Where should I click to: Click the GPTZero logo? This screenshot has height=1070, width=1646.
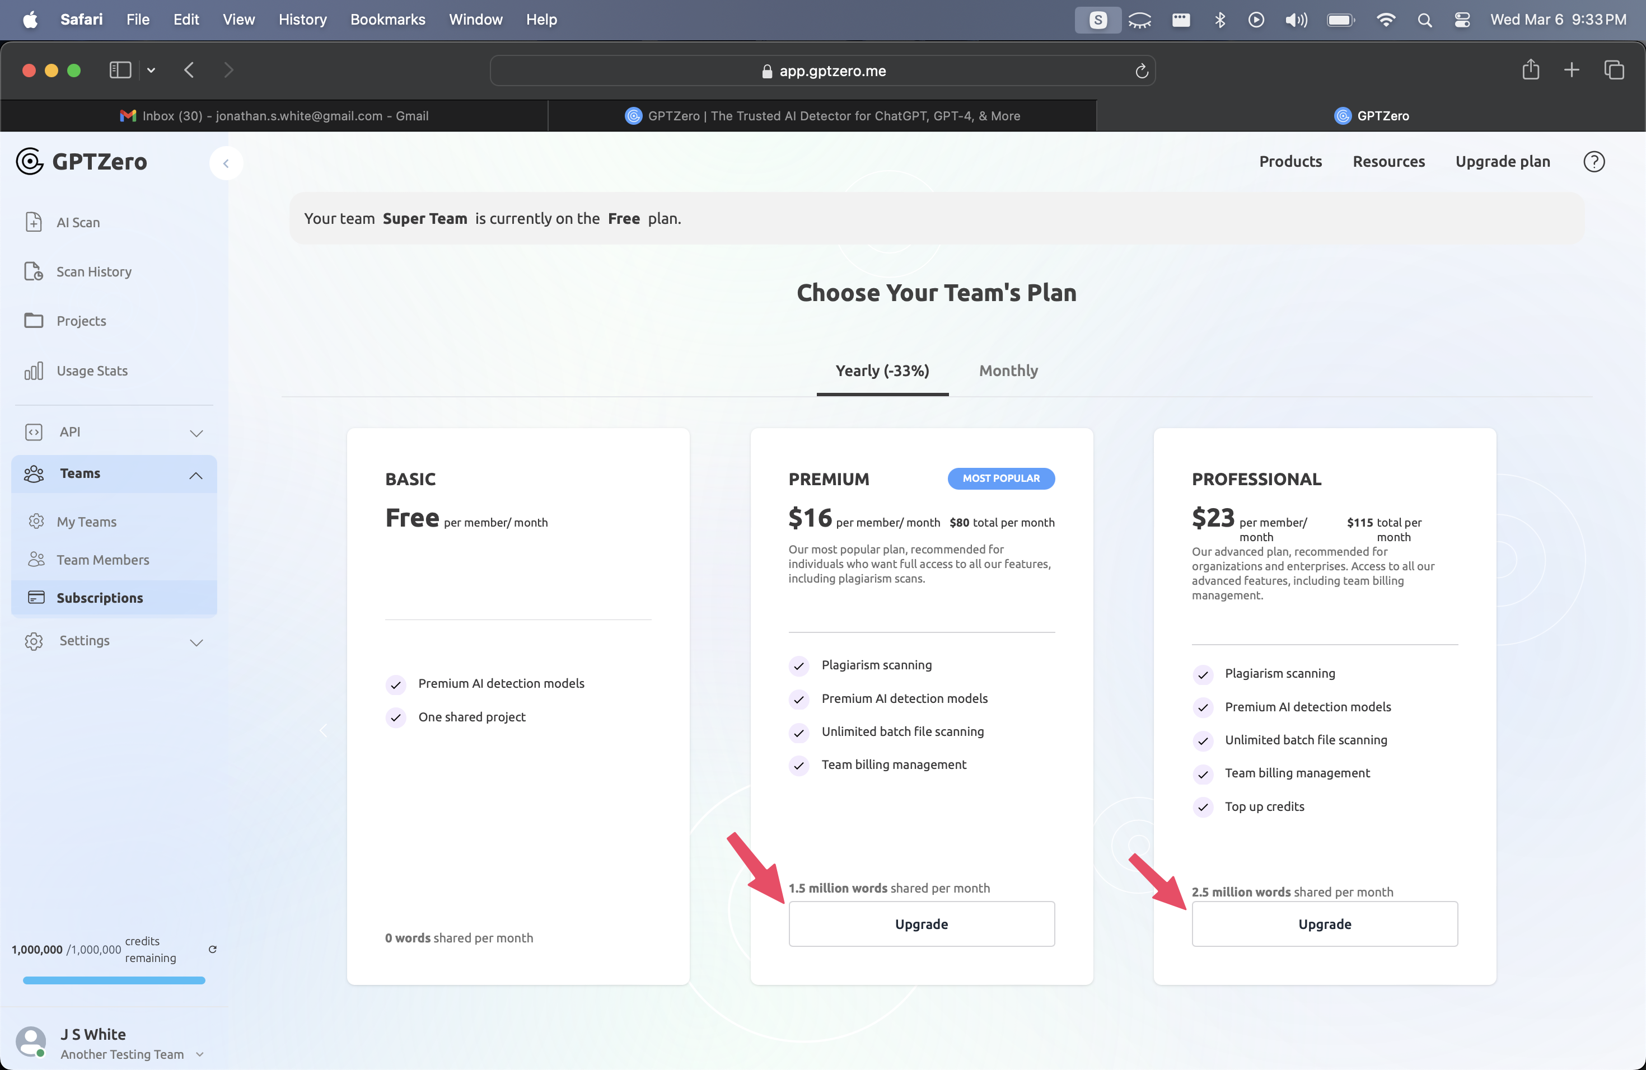click(x=81, y=162)
